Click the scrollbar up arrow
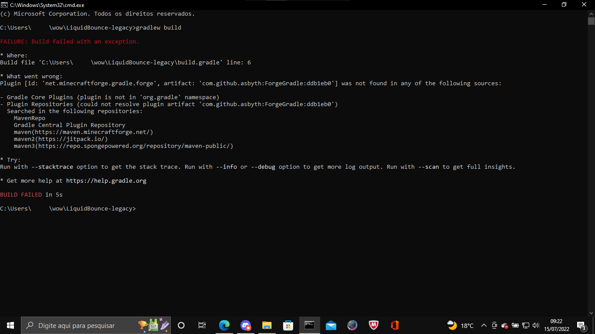 [591, 13]
